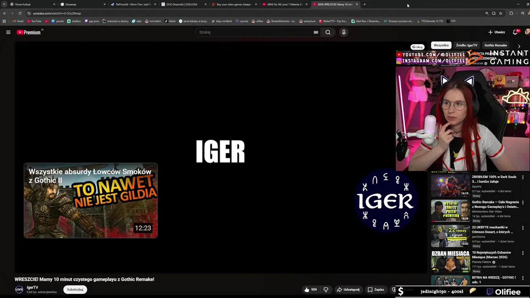This screenshot has height=298, width=530.
Task: Open the 10 Największych Dzbanów Miesiąca thumbnail
Action: click(450, 261)
